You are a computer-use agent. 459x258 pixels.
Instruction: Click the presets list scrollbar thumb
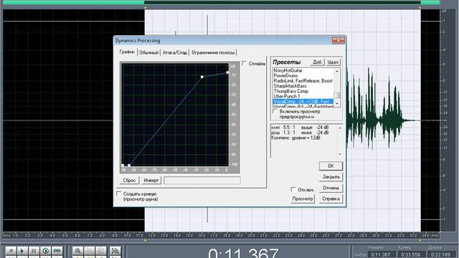[x=337, y=95]
